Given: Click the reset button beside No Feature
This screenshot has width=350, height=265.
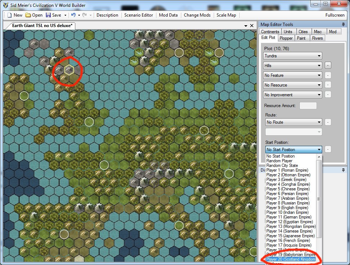Looking at the screenshot, I should pyautogui.click(x=328, y=75).
